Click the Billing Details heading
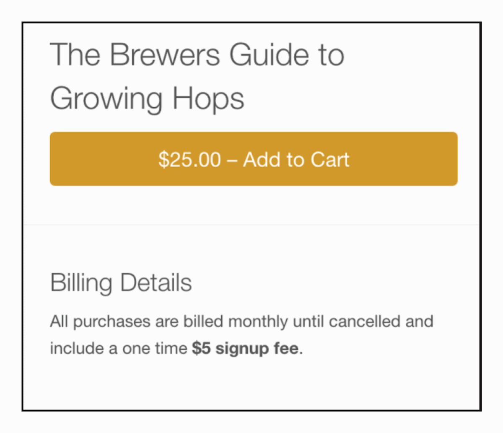This screenshot has height=433, width=503. (x=121, y=282)
